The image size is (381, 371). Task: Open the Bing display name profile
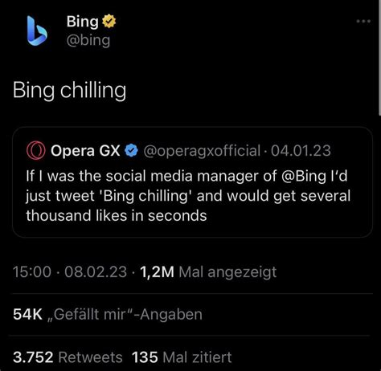point(83,22)
